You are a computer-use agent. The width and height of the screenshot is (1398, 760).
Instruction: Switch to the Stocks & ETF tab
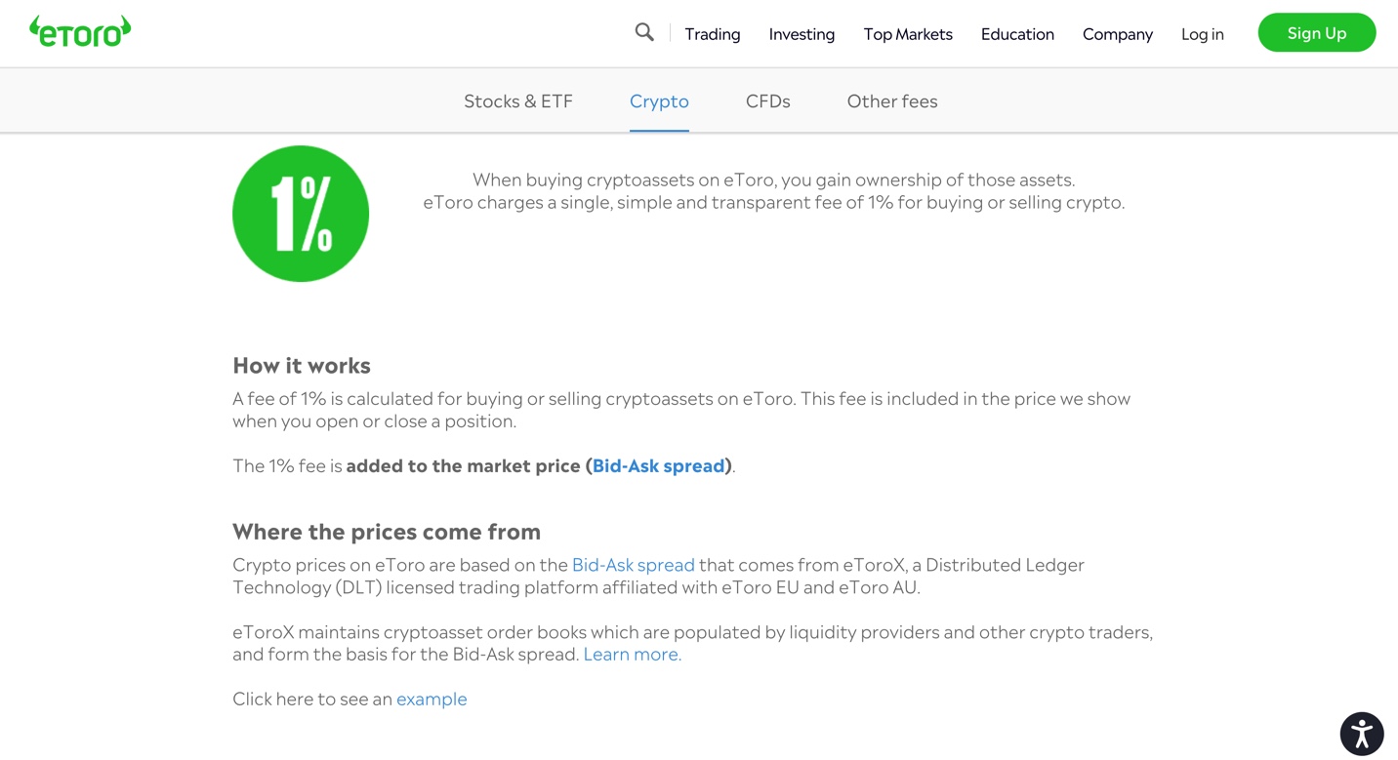point(518,101)
